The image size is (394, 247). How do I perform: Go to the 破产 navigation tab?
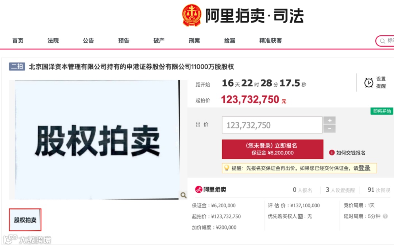tap(159, 41)
